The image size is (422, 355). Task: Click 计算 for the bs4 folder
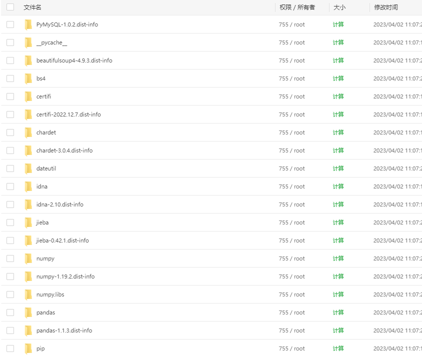pyautogui.click(x=338, y=78)
